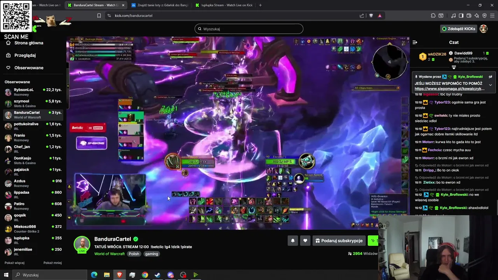Launch Microsoft Edge from taskbar

(x=94, y=275)
